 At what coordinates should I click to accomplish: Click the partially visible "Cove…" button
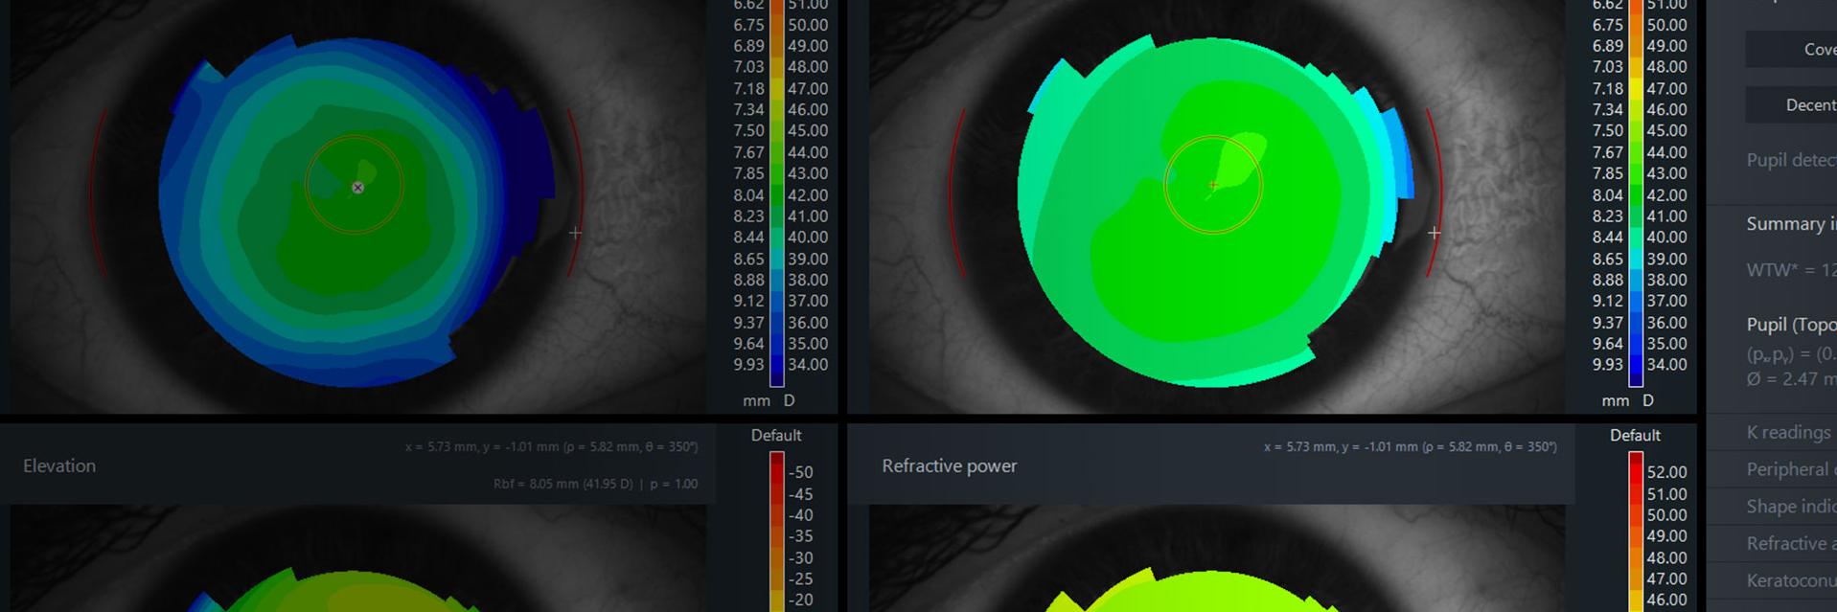(x=1791, y=49)
